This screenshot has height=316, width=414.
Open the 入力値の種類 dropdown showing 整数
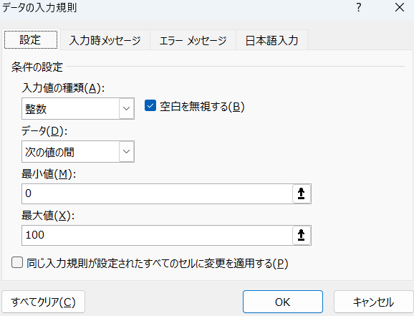tap(78, 108)
